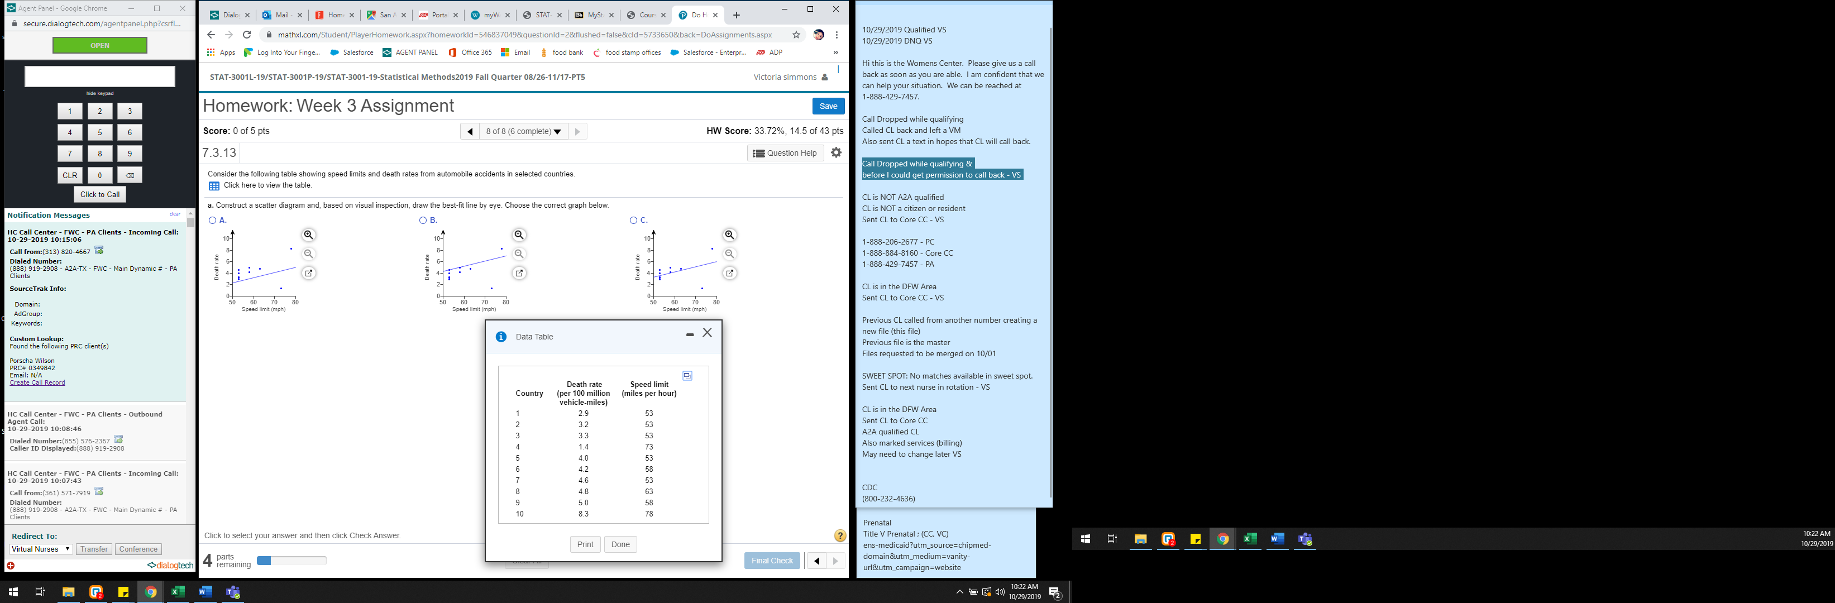Open Create Call Record link
Viewport: 1835px width, 603px height.
coord(37,382)
